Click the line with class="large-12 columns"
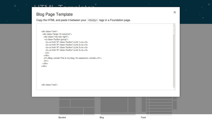The height and width of the screenshot is (120, 212). coord(57,34)
